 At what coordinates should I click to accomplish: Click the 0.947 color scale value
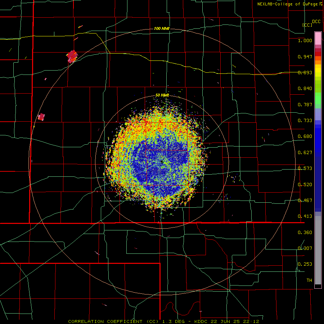tap(305, 57)
